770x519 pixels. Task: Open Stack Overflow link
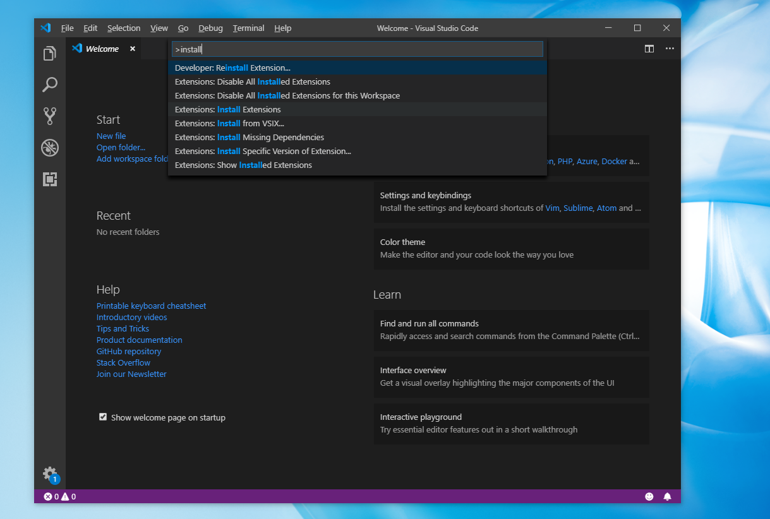(x=123, y=362)
